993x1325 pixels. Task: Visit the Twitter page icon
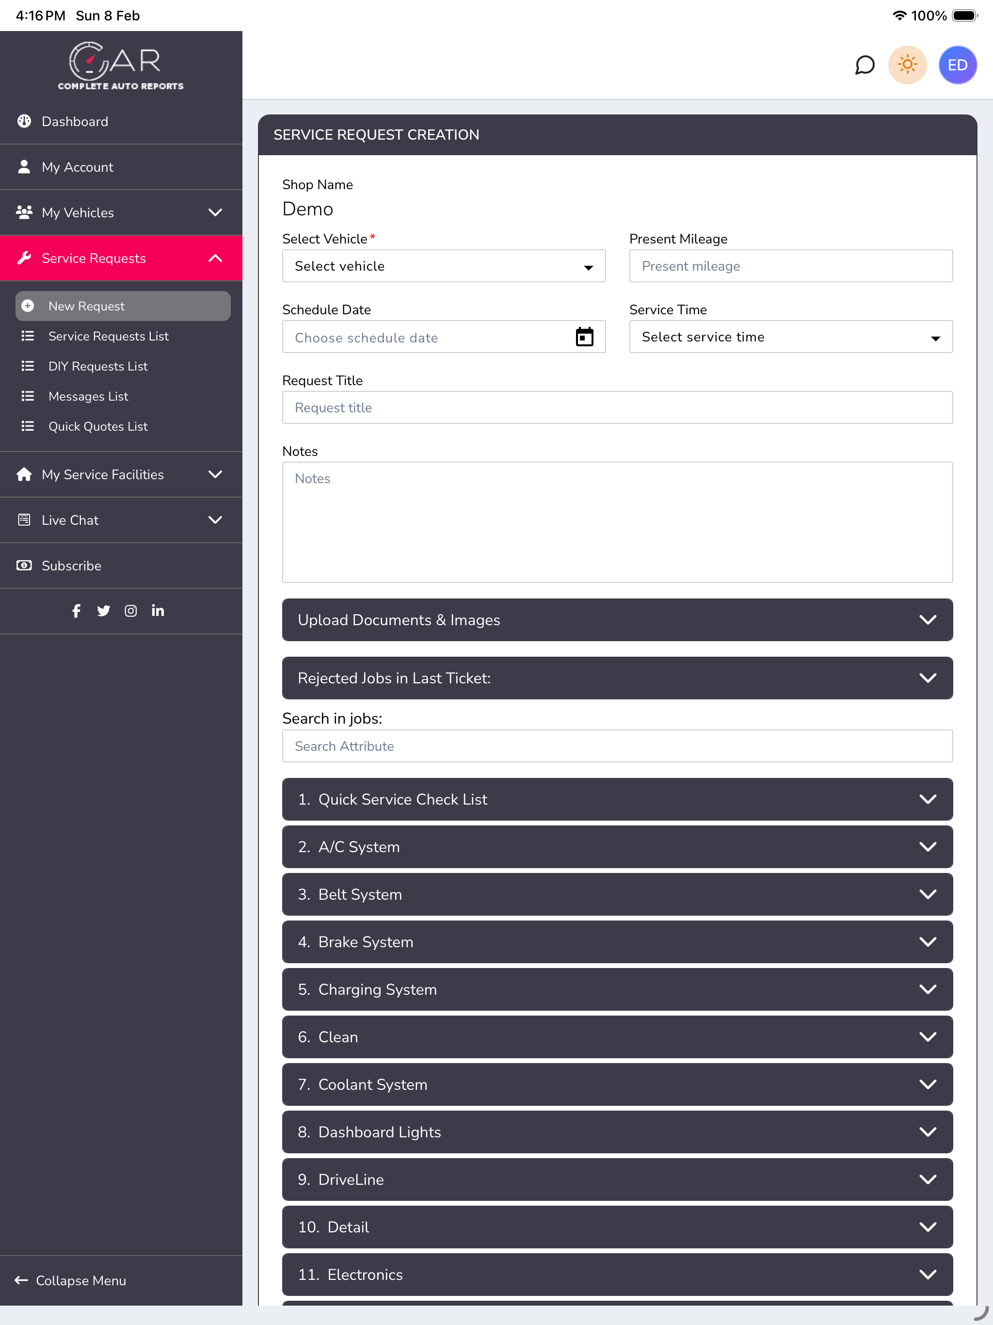pos(104,611)
